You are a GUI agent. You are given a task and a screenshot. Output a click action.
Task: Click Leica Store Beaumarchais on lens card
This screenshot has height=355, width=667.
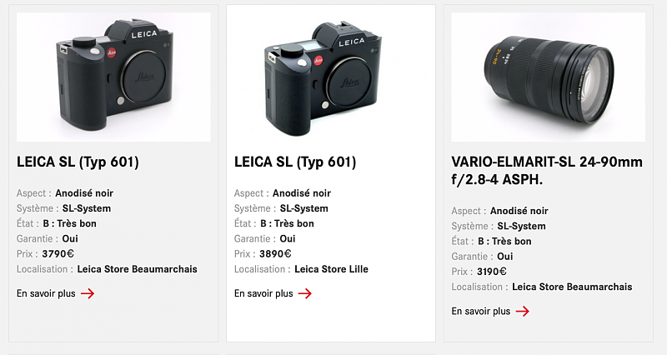tap(572, 287)
